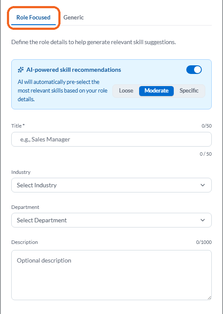Image resolution: width=223 pixels, height=314 pixels.
Task: Click the Department dropdown chevron arrow
Action: pos(203,220)
